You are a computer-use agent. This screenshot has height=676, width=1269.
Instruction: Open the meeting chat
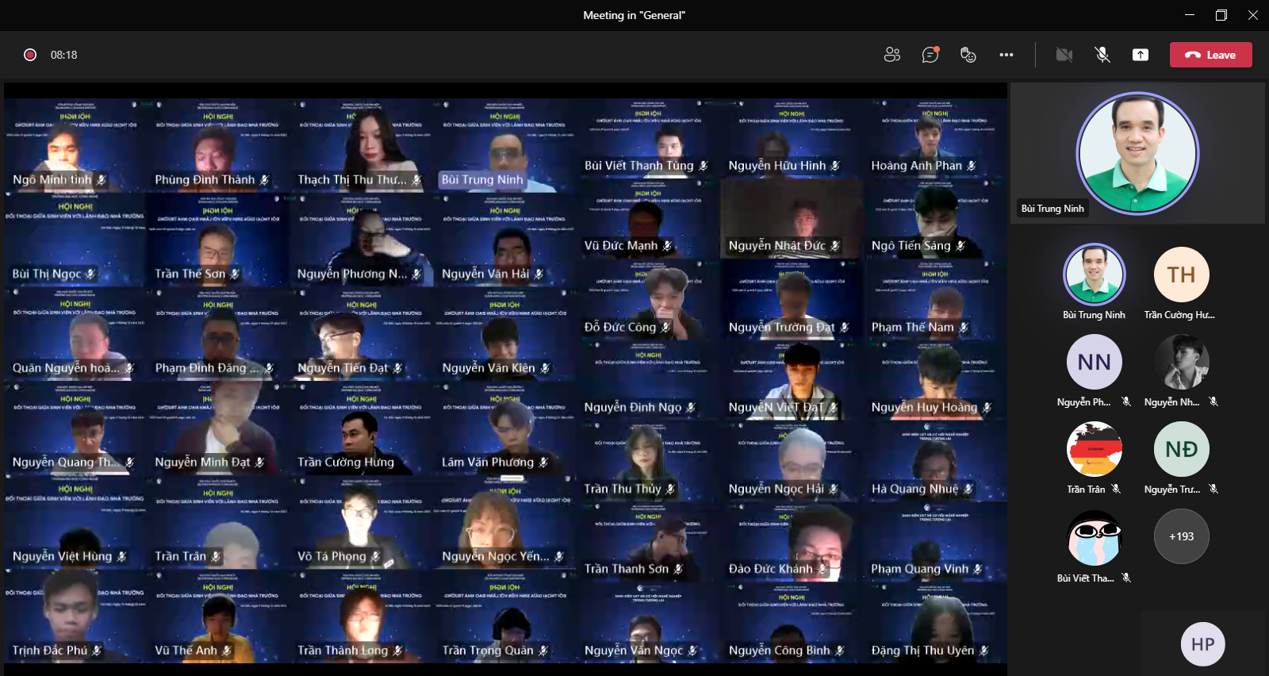click(930, 55)
